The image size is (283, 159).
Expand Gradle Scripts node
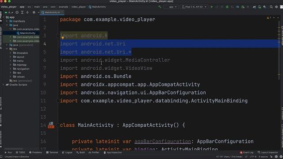(3, 84)
